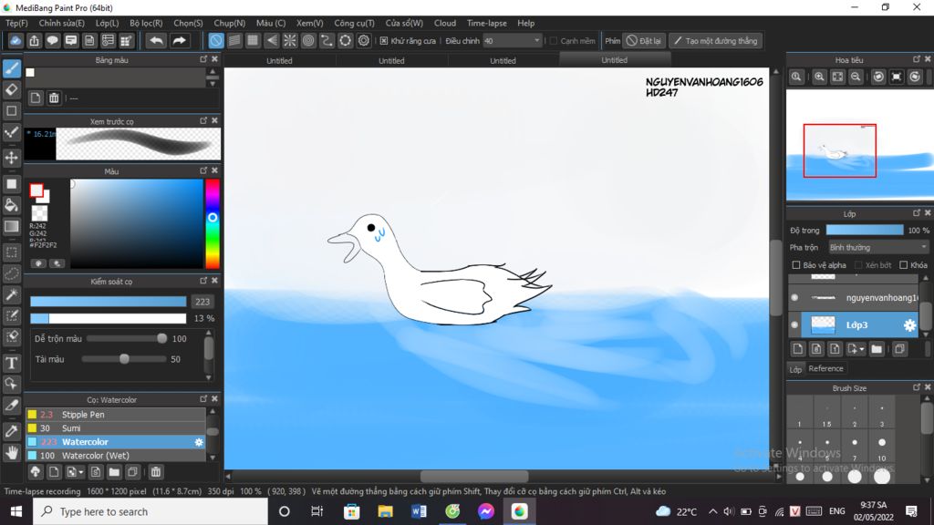Select the Brush tool in left toolbar
The width and height of the screenshot is (934, 525).
click(11, 68)
